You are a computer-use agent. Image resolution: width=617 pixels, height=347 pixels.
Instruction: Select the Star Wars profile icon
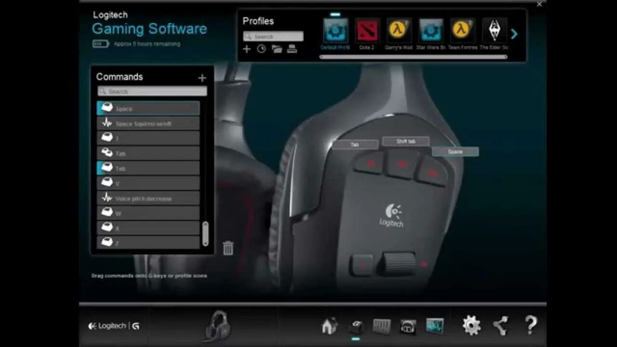coord(431,31)
